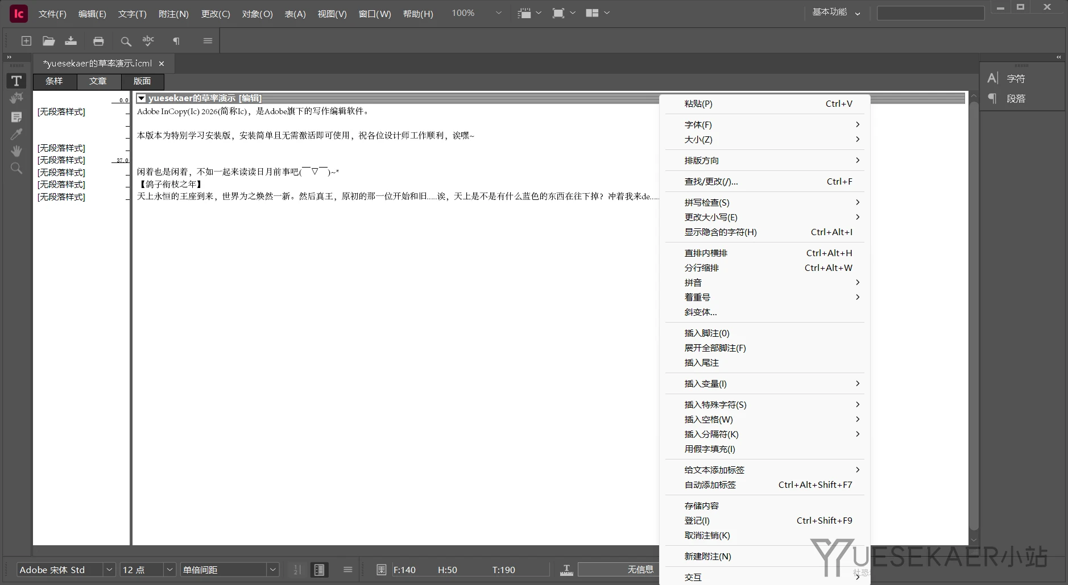Click the copyfit info icon before F:140
This screenshot has height=585, width=1068.
[x=382, y=570]
